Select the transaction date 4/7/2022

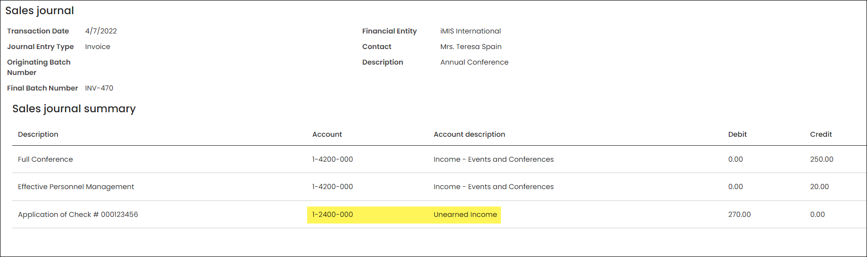[x=101, y=31]
